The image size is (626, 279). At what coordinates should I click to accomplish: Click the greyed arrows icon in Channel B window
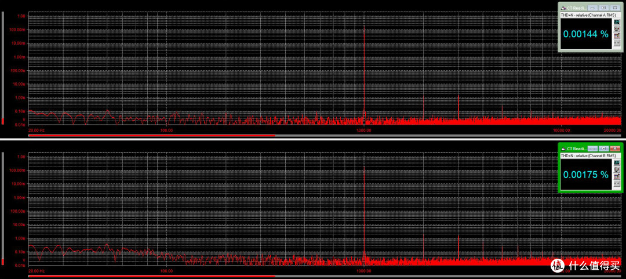coord(617,183)
